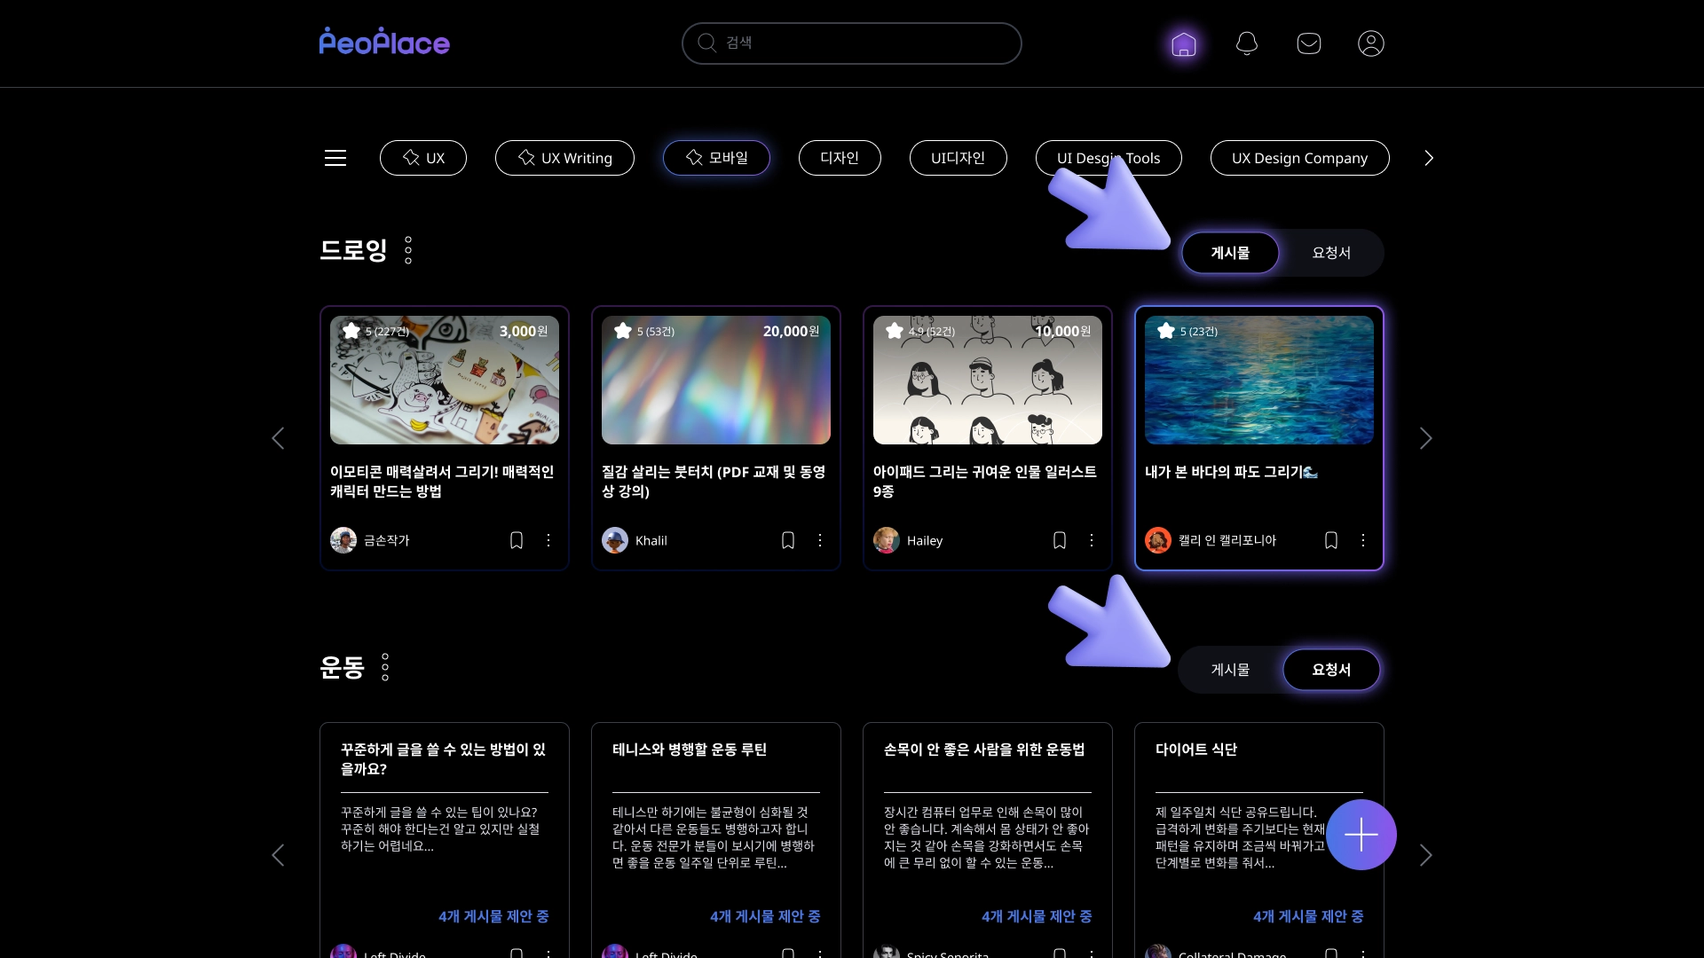Click the 검색 search field

click(x=852, y=43)
